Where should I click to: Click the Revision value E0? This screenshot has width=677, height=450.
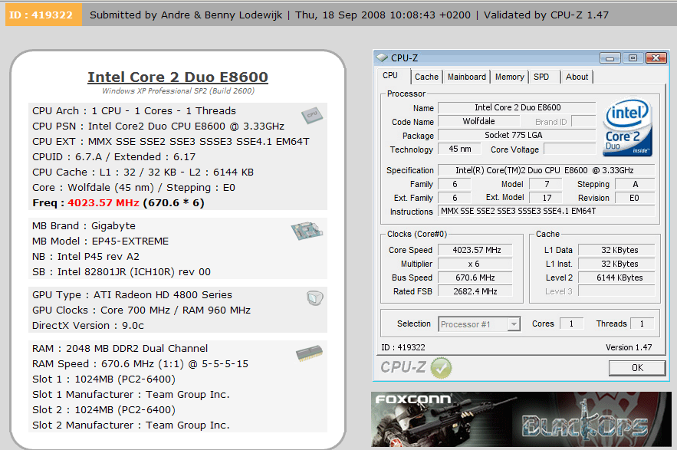pos(635,198)
